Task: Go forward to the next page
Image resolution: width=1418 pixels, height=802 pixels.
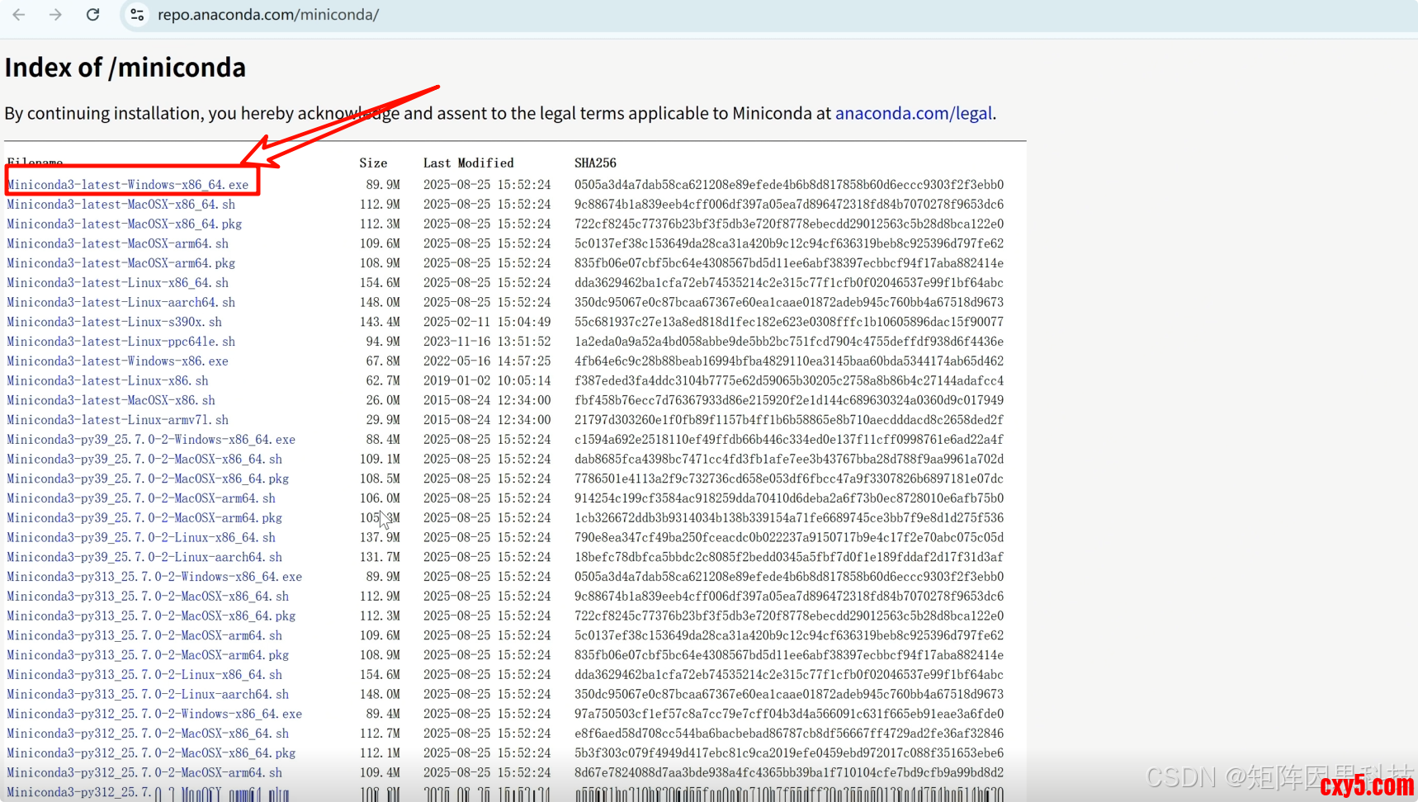Action: (55, 15)
